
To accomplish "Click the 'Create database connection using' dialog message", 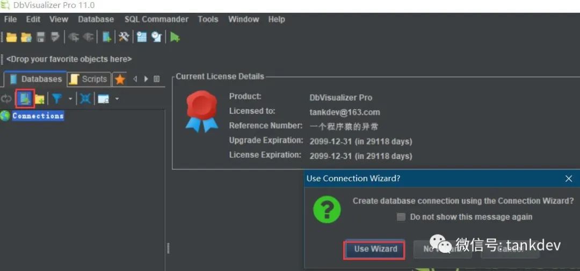I will 463,201.
